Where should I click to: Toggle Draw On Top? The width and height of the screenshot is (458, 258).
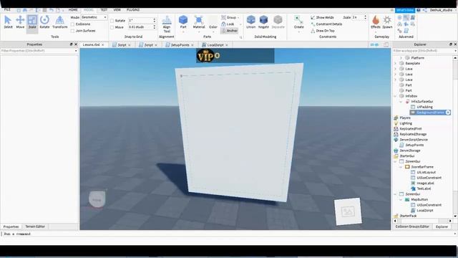tap(323, 31)
